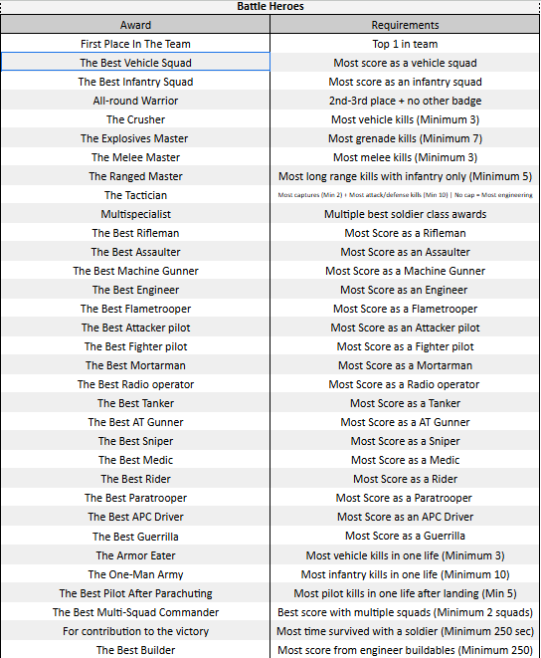Select The Best Vehicle Squad cell
541x658 pixels.
click(x=135, y=63)
